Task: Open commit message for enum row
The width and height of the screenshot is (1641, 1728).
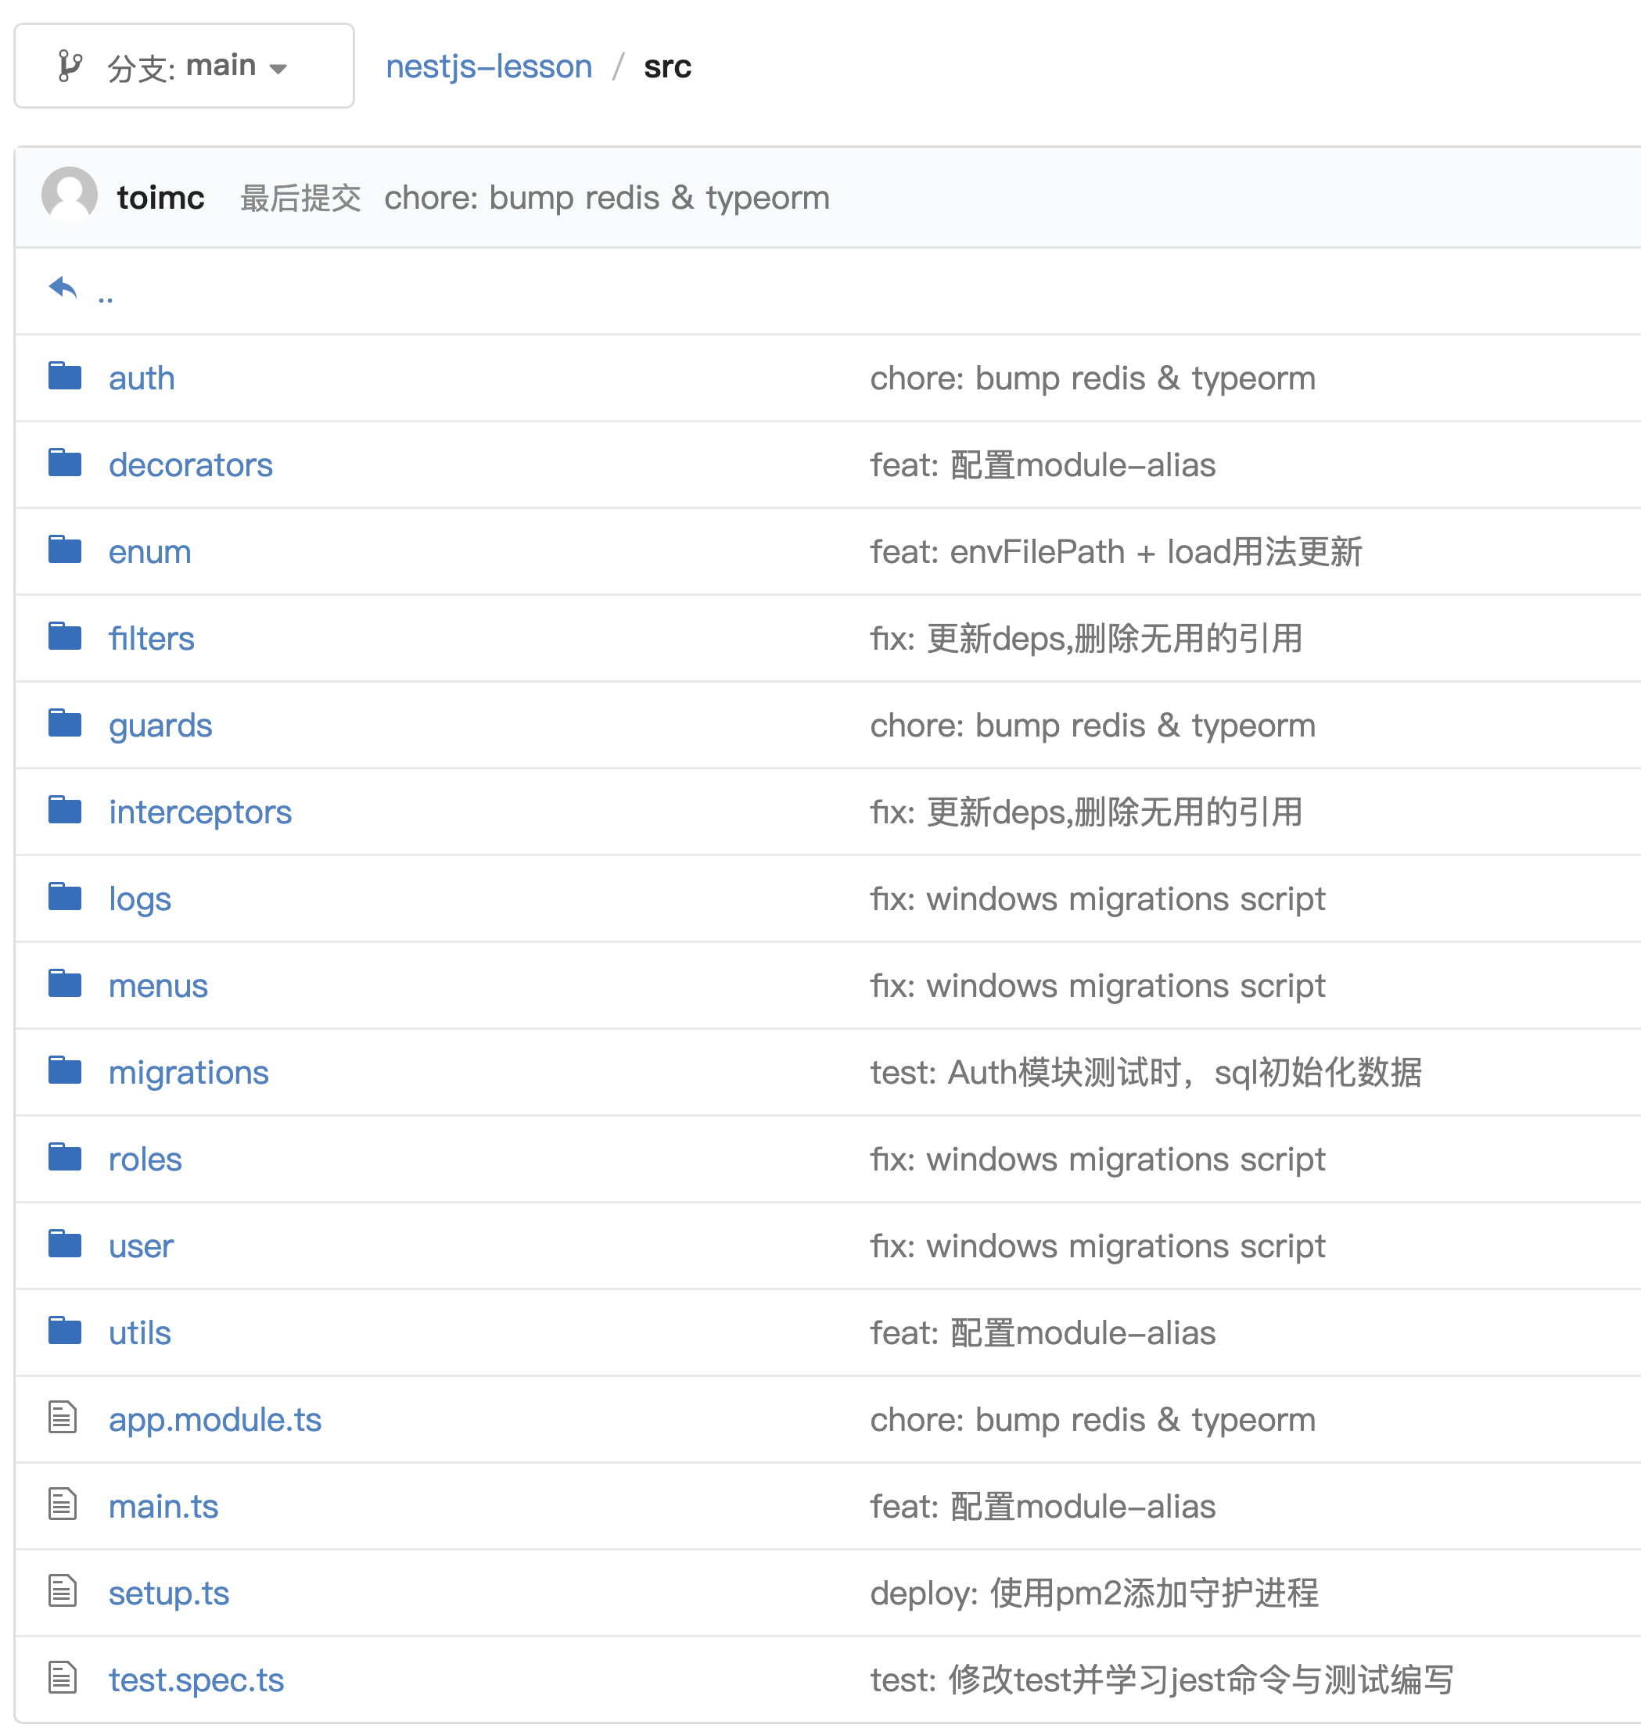Action: point(1115,552)
